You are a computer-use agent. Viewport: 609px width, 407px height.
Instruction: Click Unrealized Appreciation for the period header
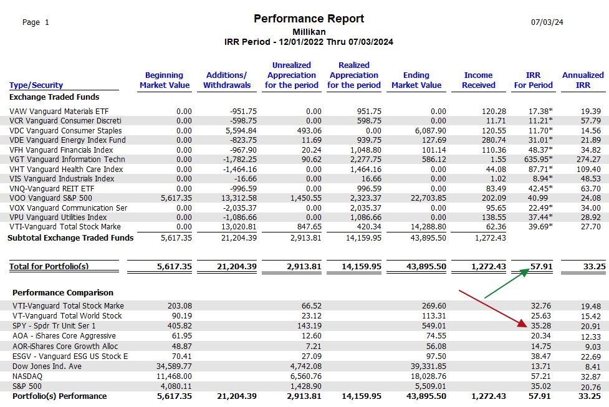(292, 75)
